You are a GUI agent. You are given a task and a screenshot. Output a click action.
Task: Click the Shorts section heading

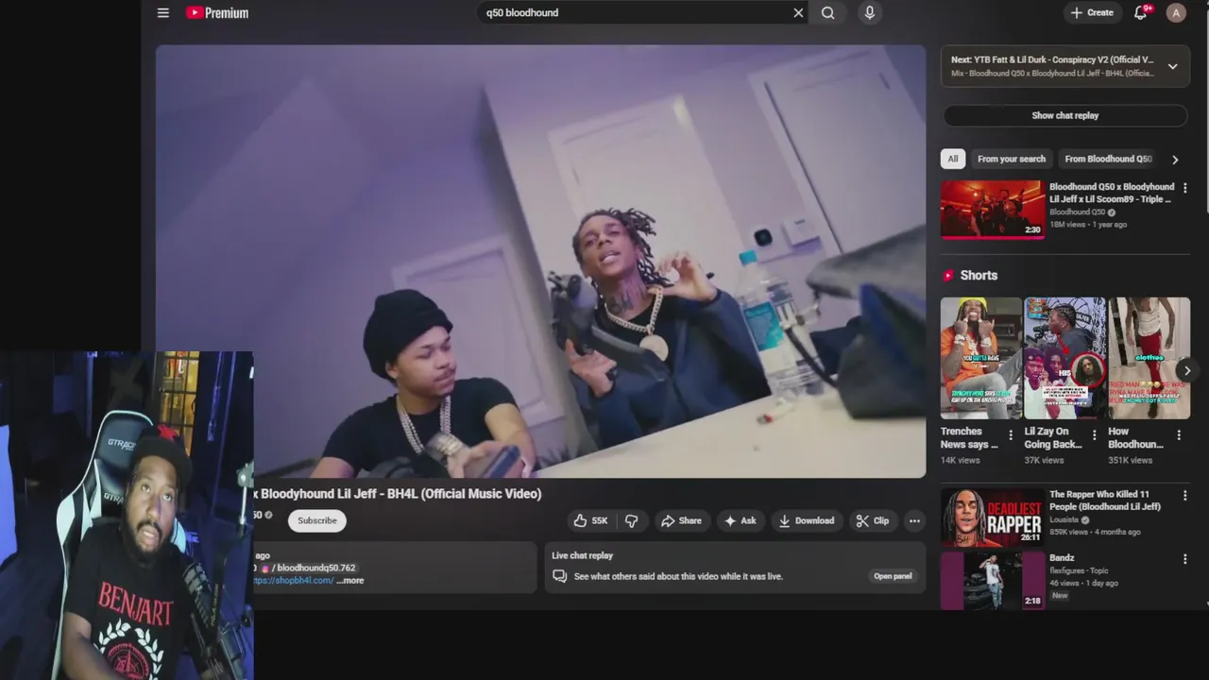pos(979,275)
